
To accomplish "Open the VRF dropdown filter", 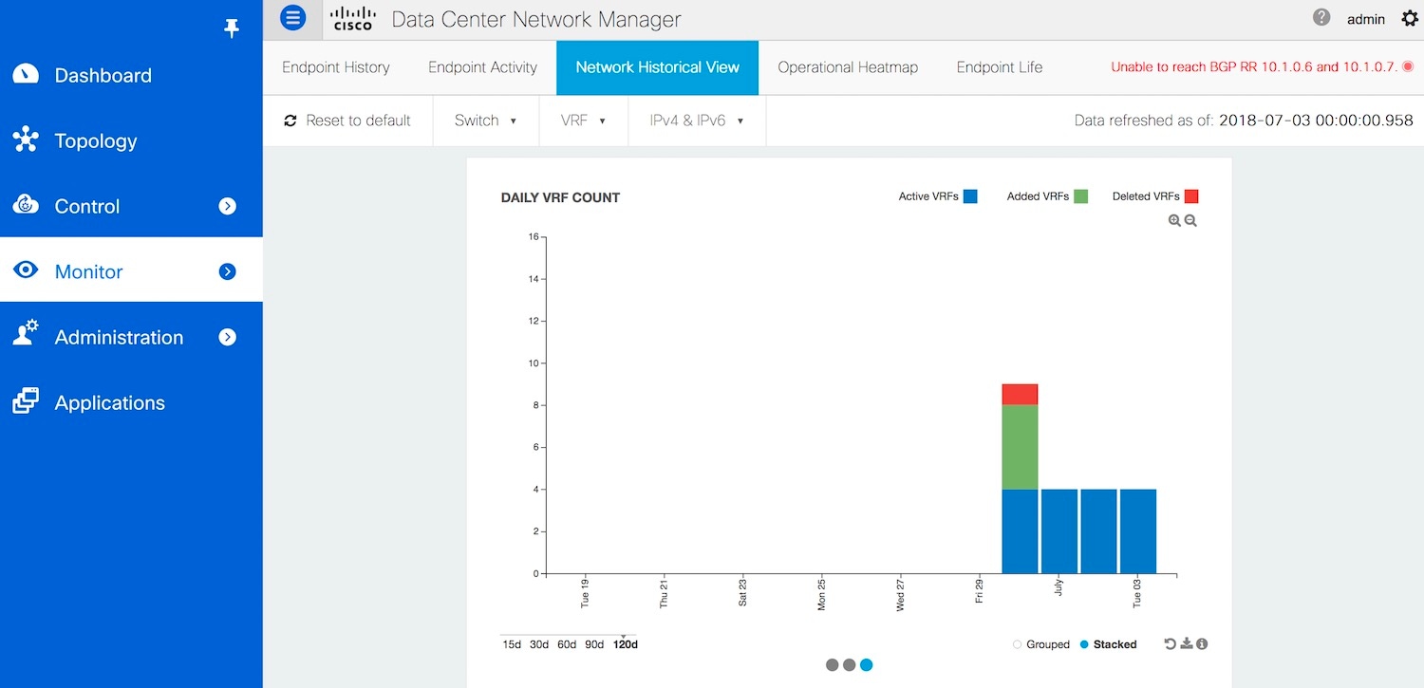I will 583,121.
